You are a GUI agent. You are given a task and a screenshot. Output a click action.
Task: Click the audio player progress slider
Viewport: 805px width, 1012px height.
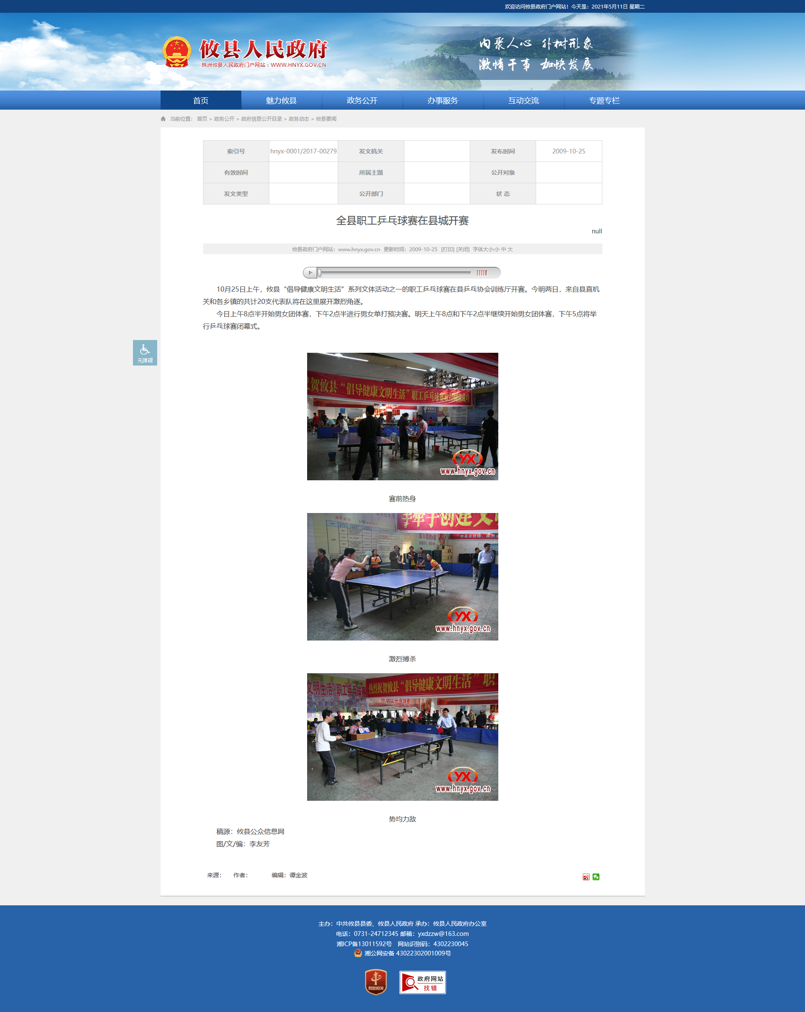[394, 273]
